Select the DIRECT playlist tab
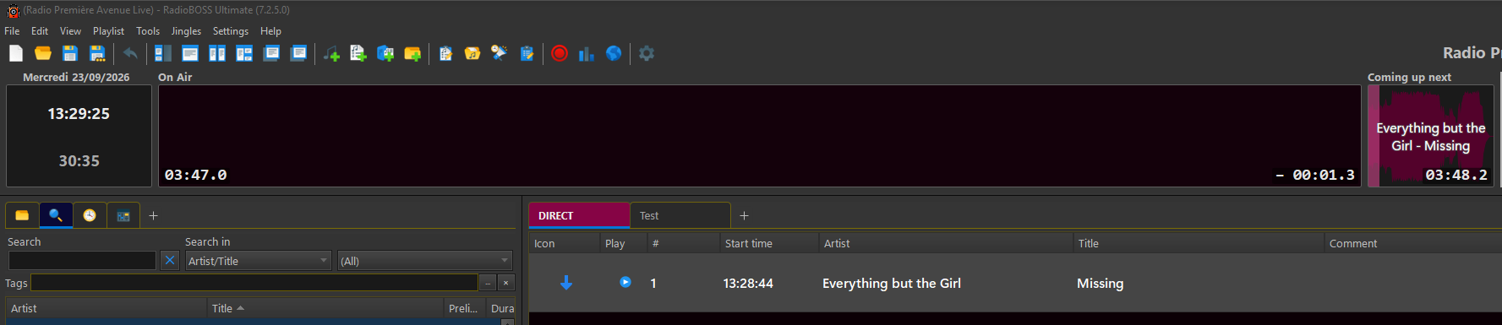Image resolution: width=1502 pixels, height=325 pixels. pyautogui.click(x=579, y=215)
